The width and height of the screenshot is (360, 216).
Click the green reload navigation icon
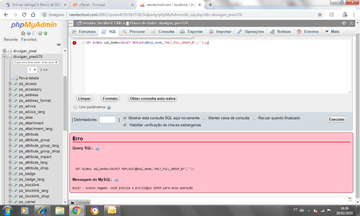tap(45, 33)
